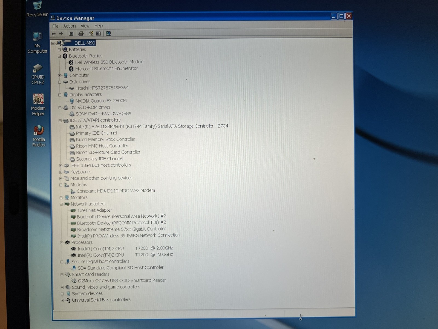
Task: Select Microsoft Bluetooth Enumerator device
Action: click(106, 69)
